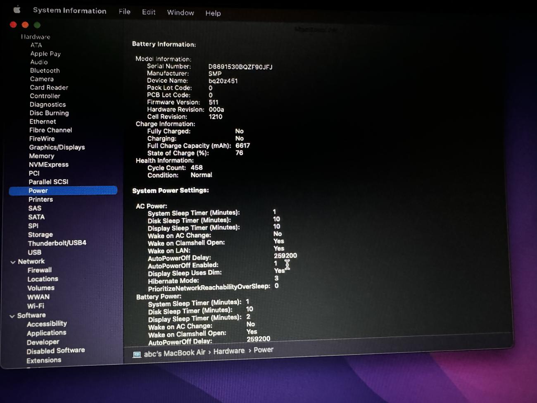Select the Network heading in sidebar
Viewport: 537px width, 403px height.
pos(31,261)
